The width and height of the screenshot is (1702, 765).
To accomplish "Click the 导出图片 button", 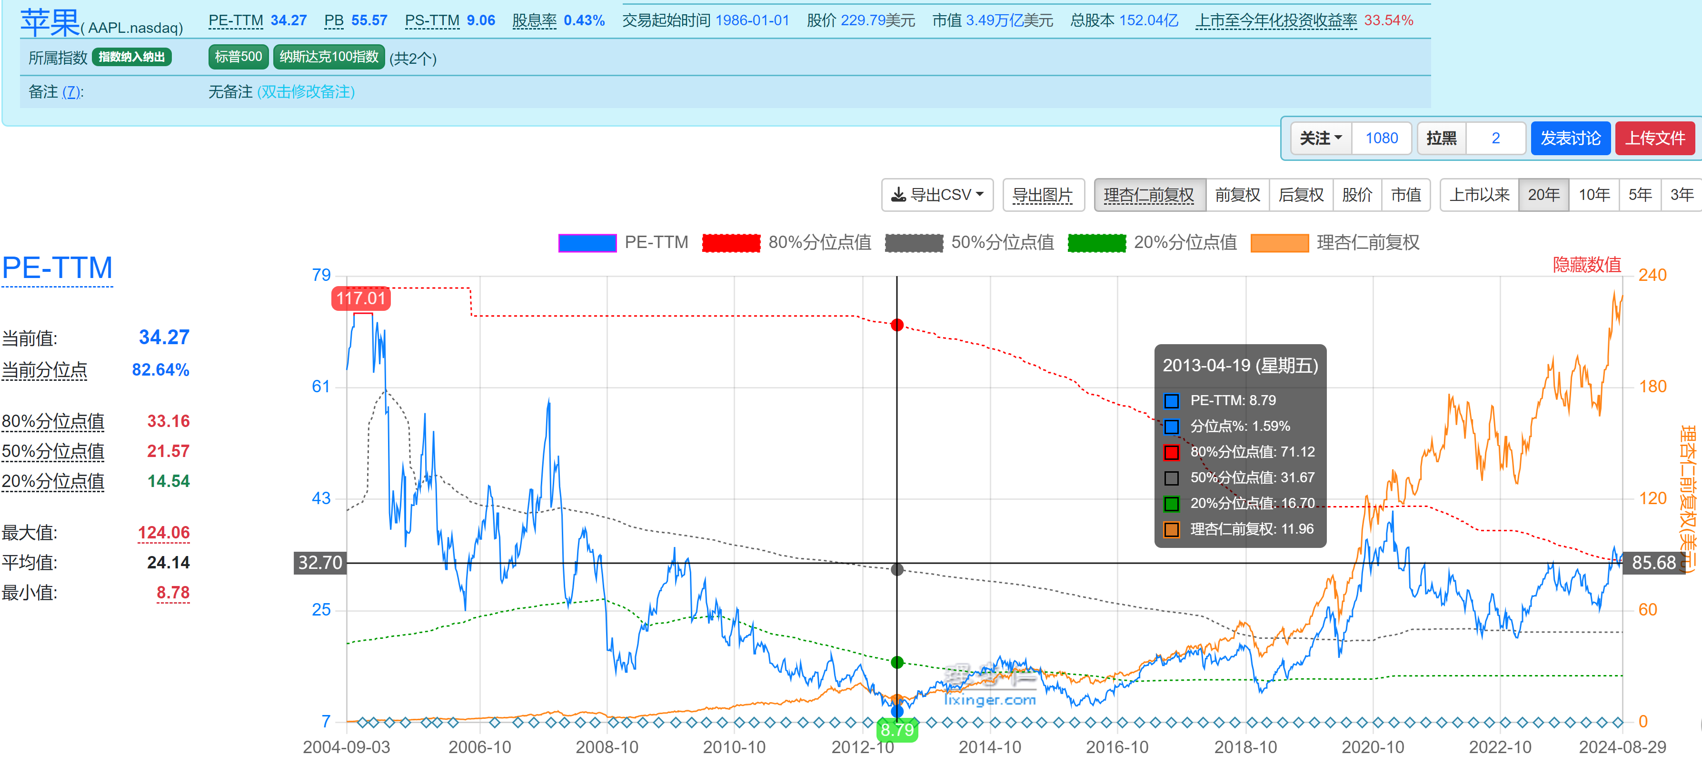I will tap(1042, 195).
